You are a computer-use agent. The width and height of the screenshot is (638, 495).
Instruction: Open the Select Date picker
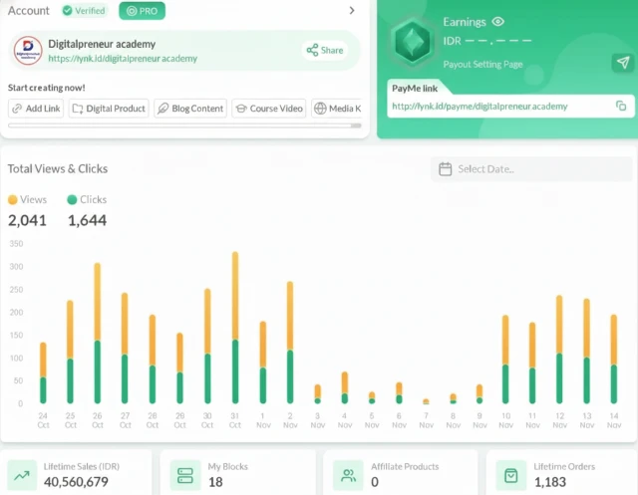[531, 169]
